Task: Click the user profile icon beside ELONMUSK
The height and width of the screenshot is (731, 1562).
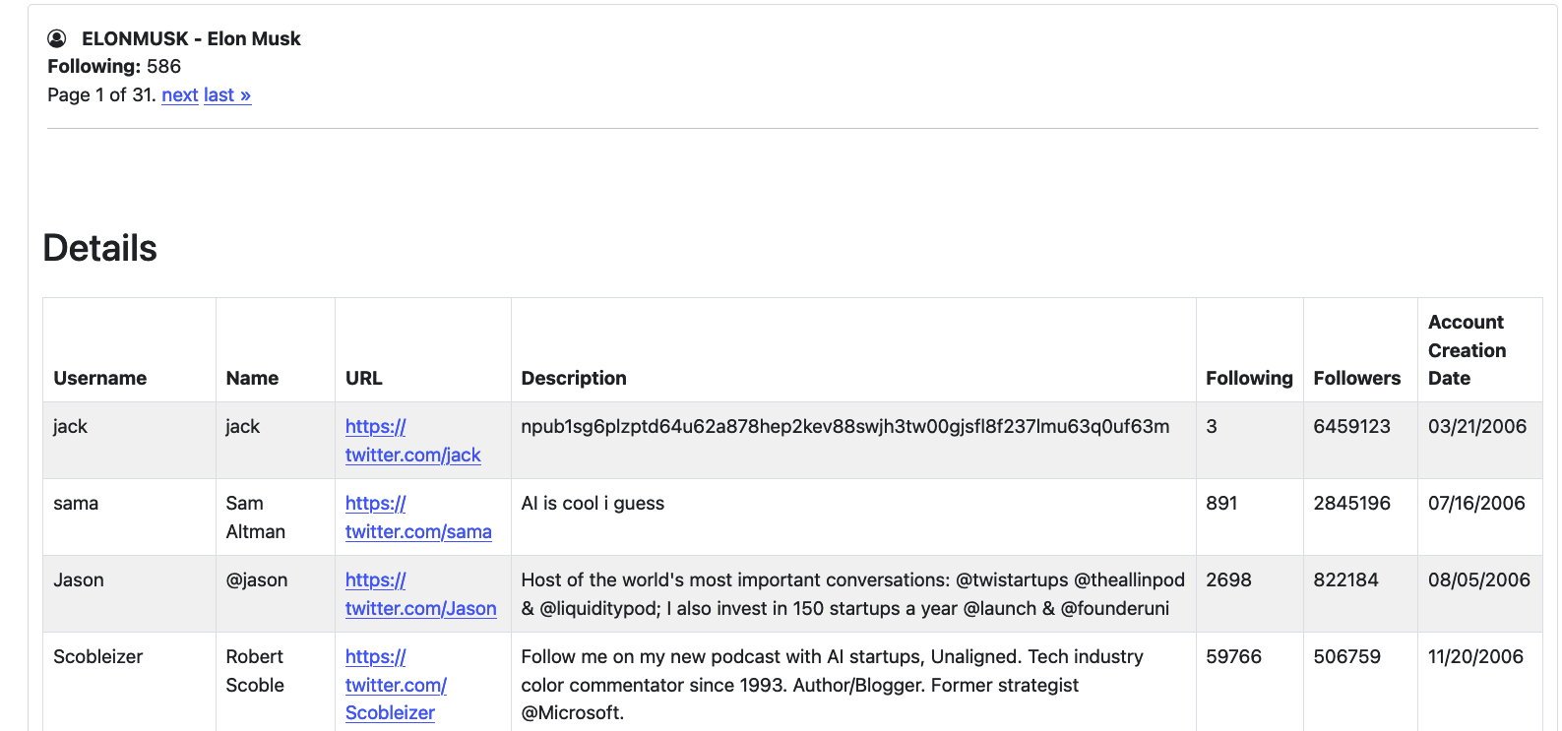Action: click(57, 38)
